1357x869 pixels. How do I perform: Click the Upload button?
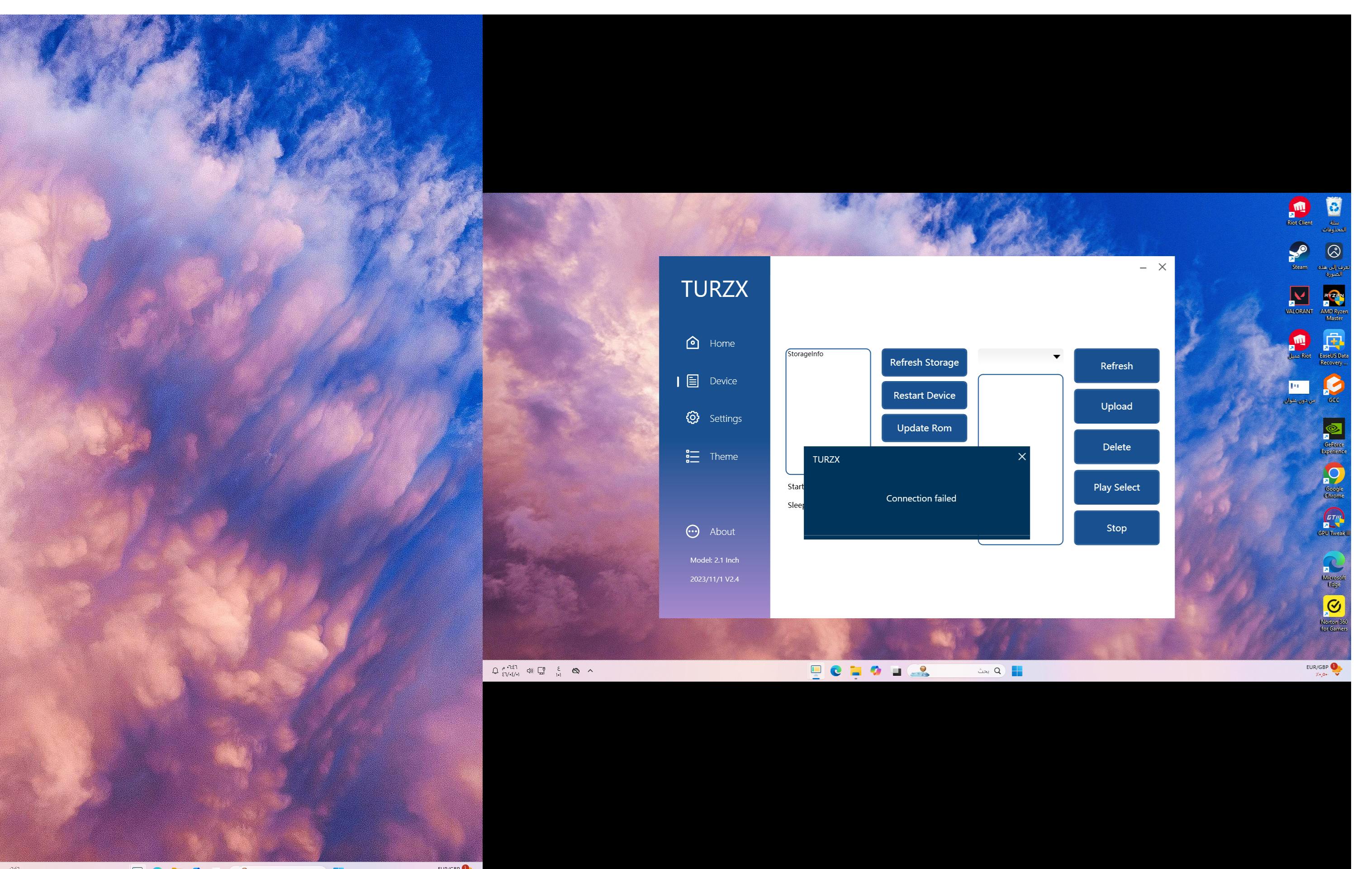click(1116, 406)
